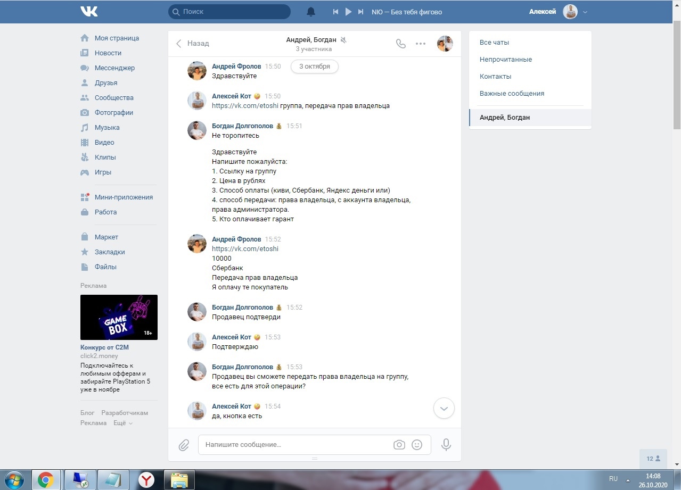The image size is (681, 490).
Task: Expand the Ещё footer menu
Action: 123,423
